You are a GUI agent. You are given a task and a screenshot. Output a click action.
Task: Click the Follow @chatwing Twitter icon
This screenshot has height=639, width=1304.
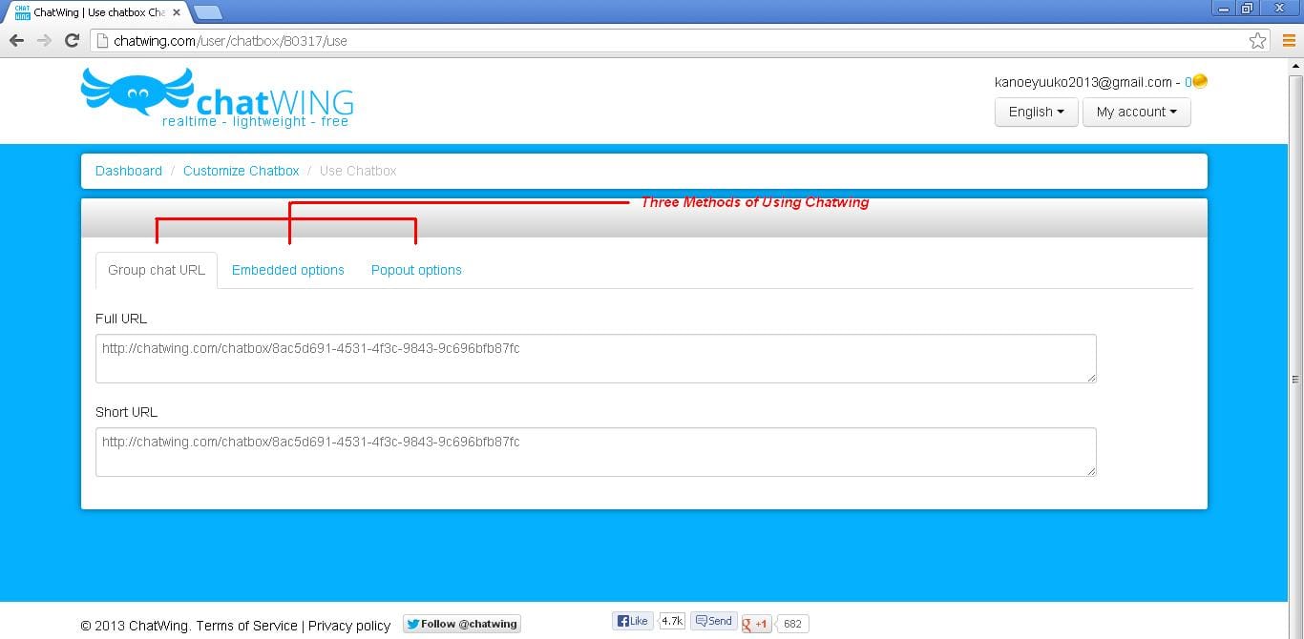pyautogui.click(x=412, y=623)
